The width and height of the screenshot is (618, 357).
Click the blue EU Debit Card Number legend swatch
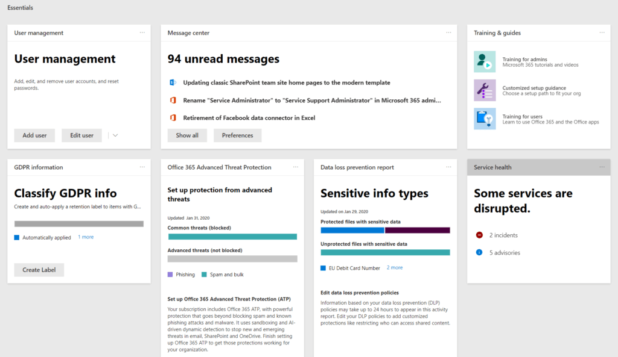pos(323,268)
